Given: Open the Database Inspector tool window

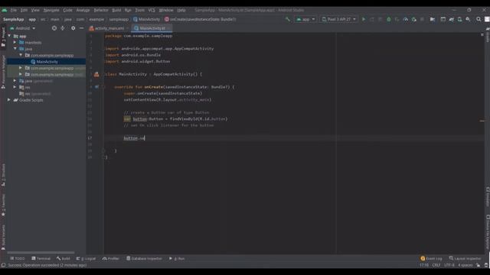Looking at the screenshot, I should point(145,258).
